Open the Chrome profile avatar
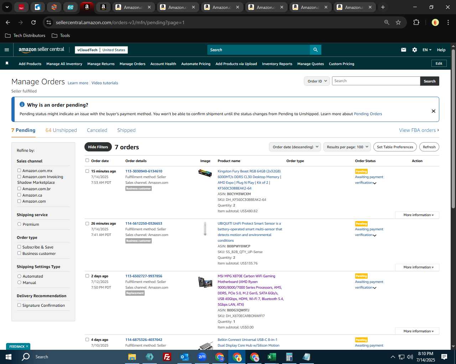Image resolution: width=456 pixels, height=364 pixels. pos(435,22)
